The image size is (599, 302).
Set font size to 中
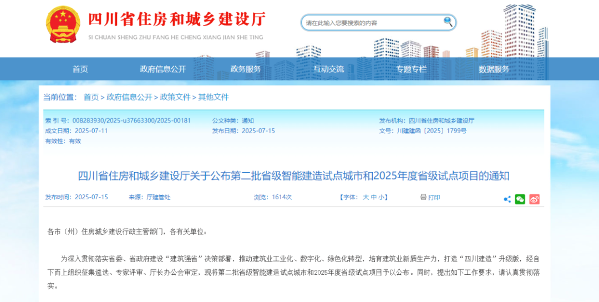[x=374, y=197]
